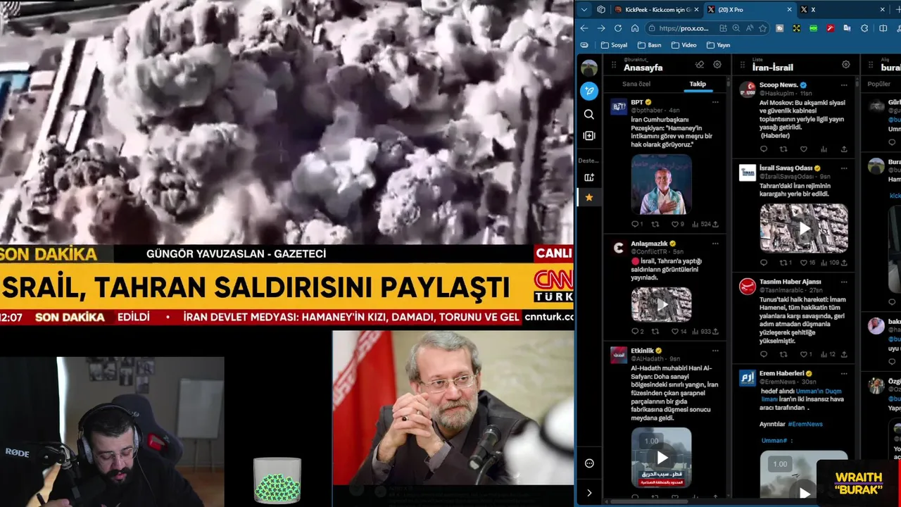Share the İsrail Savaş Odası post
The height and width of the screenshot is (507, 901).
[844, 263]
